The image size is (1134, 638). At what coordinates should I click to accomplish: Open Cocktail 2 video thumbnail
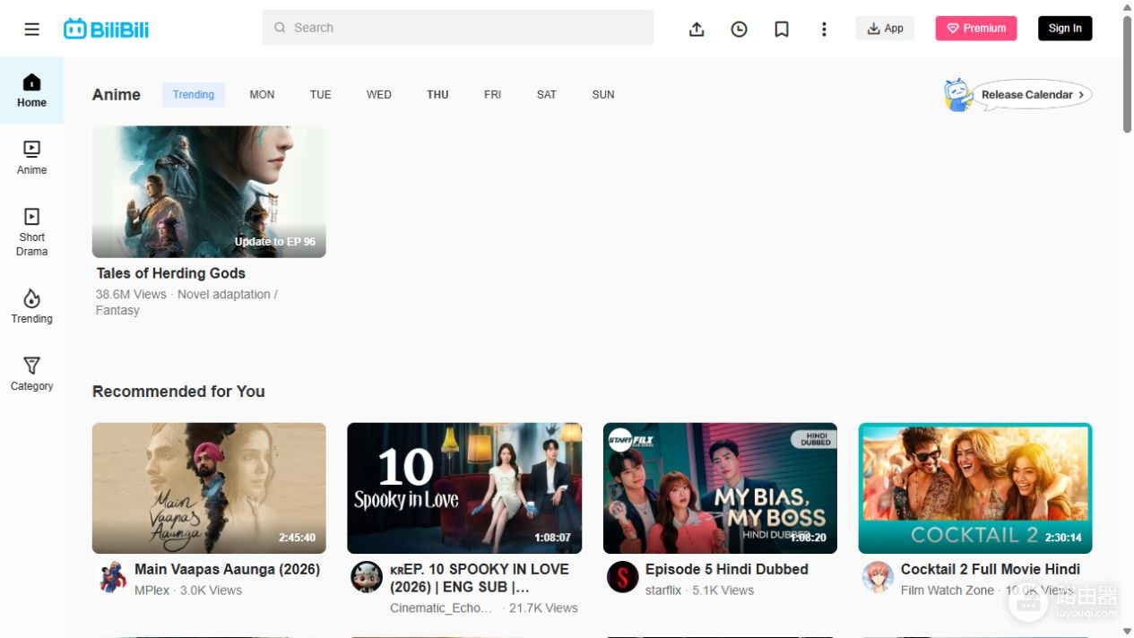click(975, 488)
